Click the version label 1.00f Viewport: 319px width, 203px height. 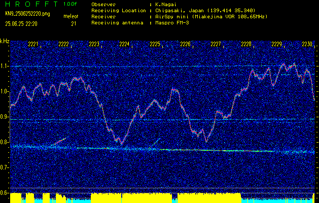point(70,4)
